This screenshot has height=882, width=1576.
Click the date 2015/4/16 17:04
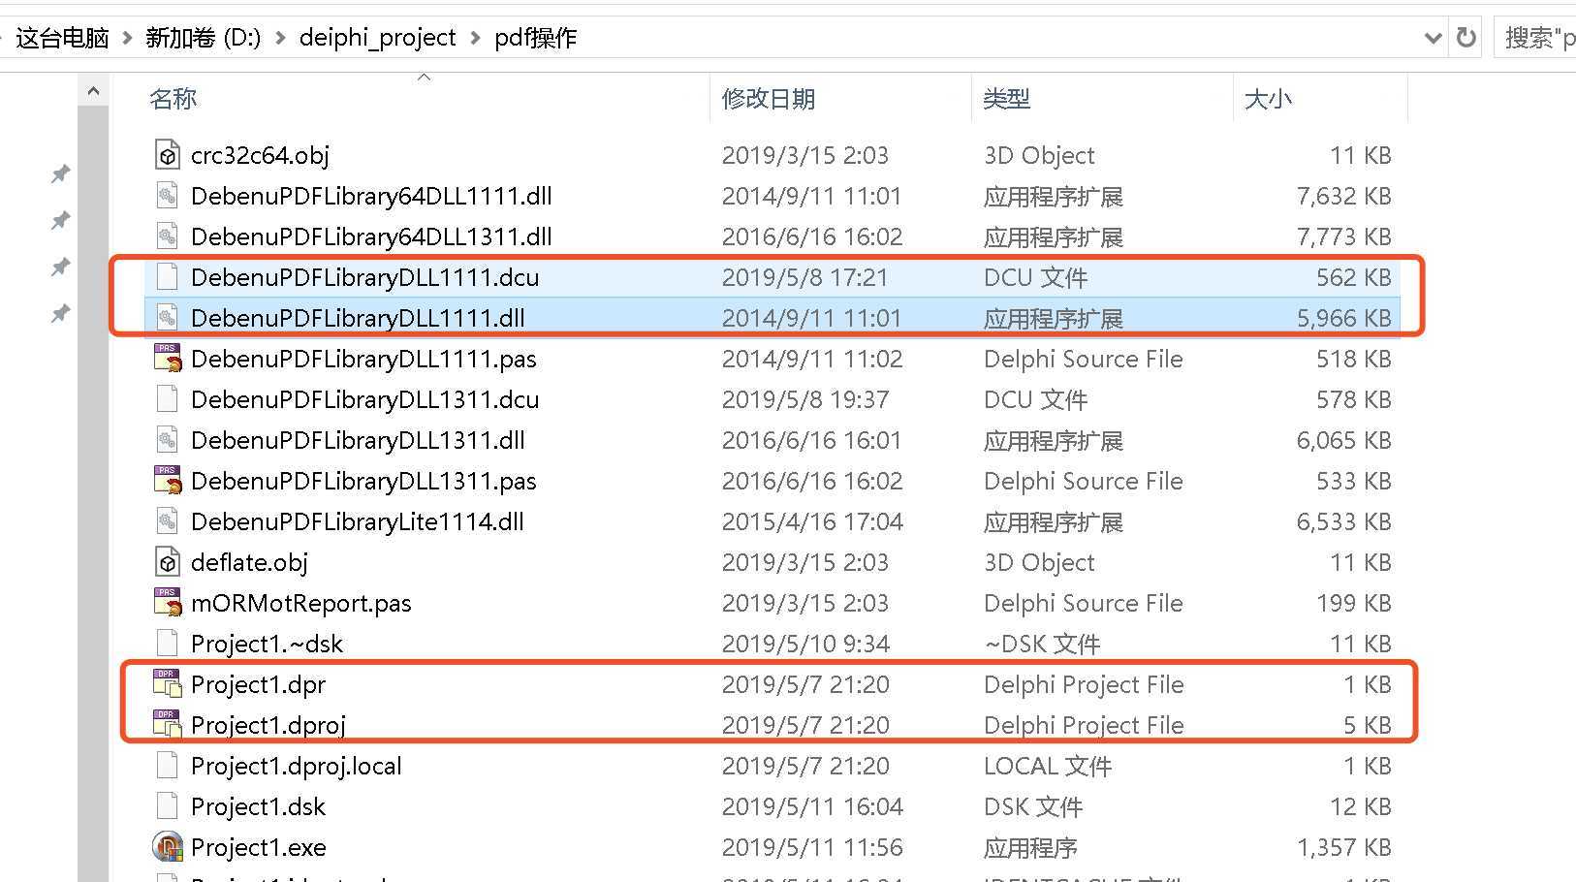(x=812, y=521)
